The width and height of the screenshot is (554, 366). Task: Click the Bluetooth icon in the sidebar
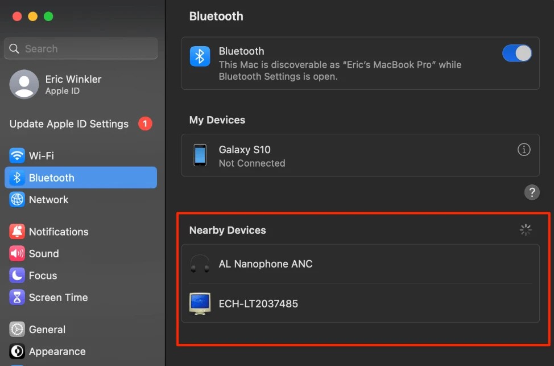17,177
